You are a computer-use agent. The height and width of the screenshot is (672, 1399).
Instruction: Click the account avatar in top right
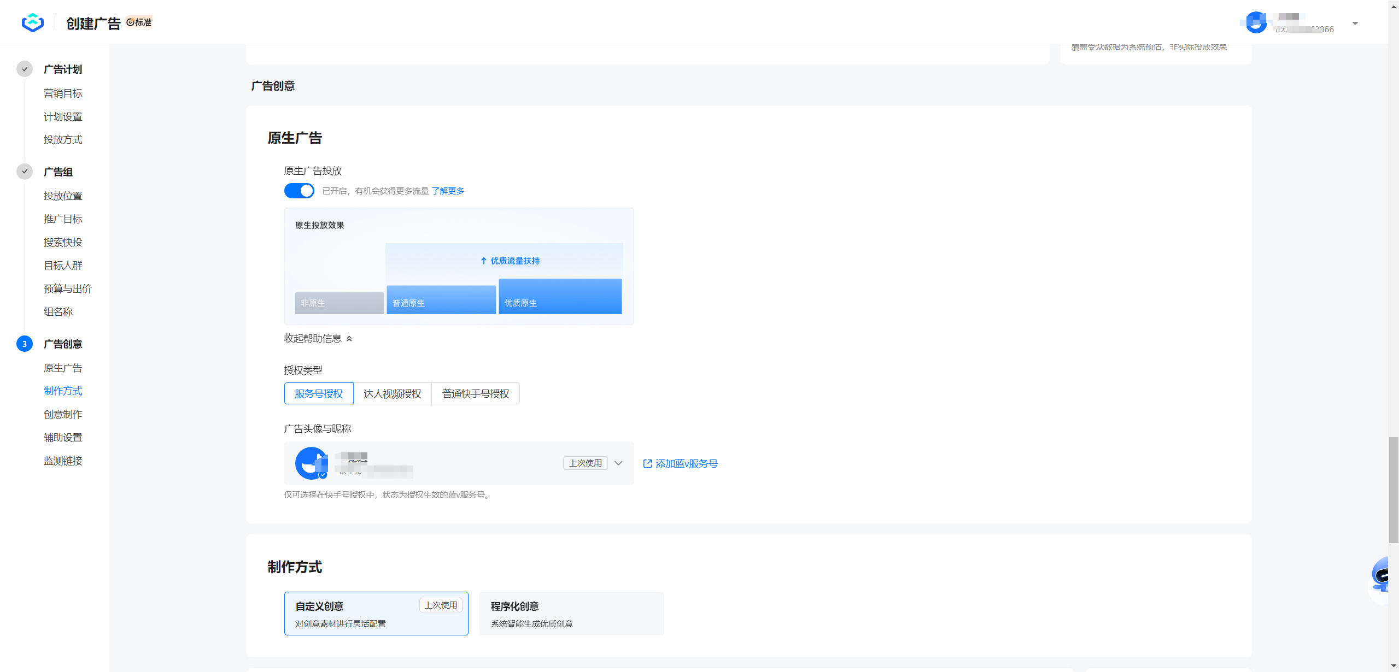coord(1256,22)
